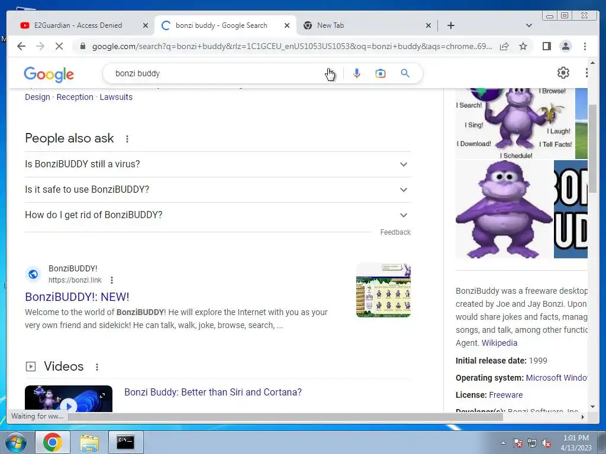Search by image with camera icon
The width and height of the screenshot is (606, 454).
[381, 73]
